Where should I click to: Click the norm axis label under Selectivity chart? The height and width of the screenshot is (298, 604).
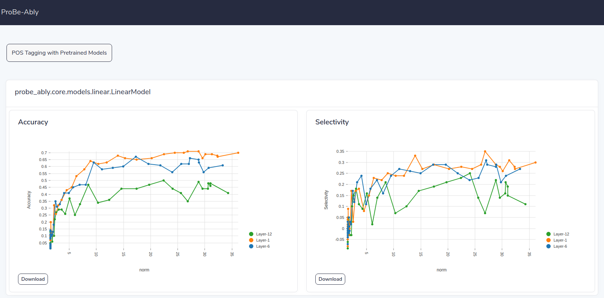[441, 270]
